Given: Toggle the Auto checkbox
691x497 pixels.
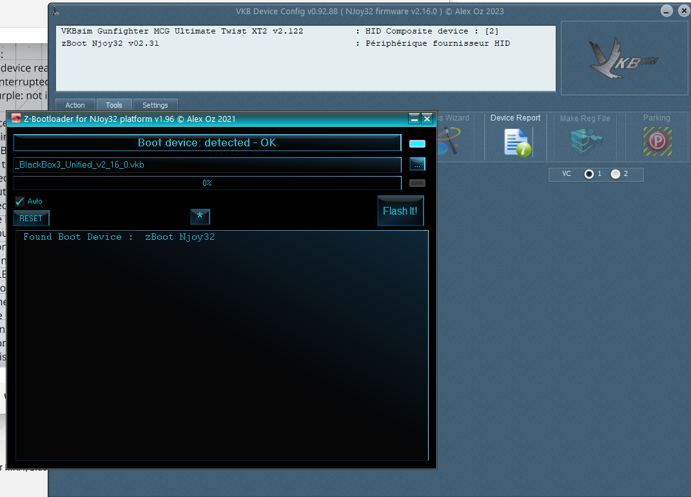Looking at the screenshot, I should (x=20, y=201).
